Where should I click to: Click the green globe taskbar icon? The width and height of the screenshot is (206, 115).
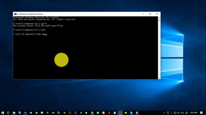pyautogui.click(x=42, y=113)
